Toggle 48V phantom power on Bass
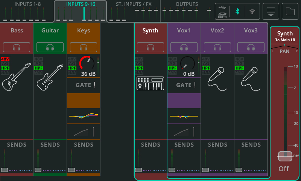301x181 pixels. [5, 59]
